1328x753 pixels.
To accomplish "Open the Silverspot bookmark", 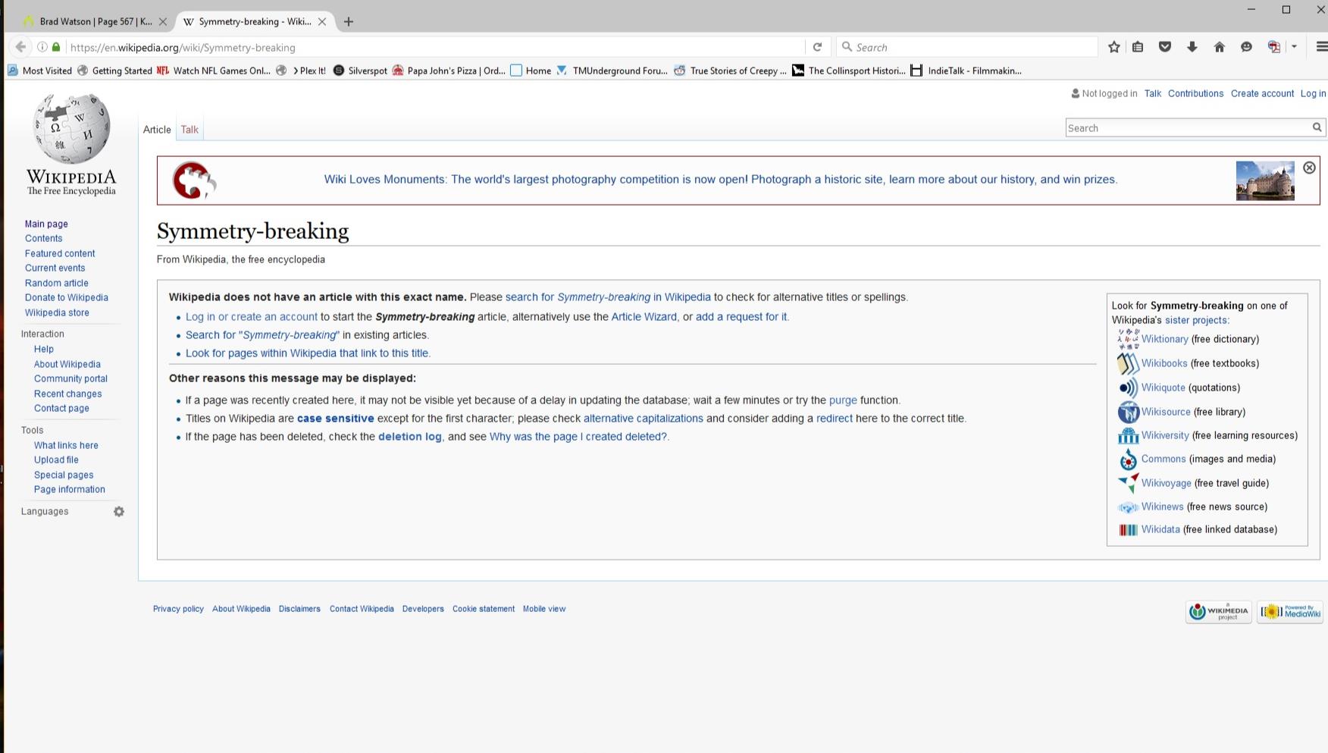I will [360, 71].
